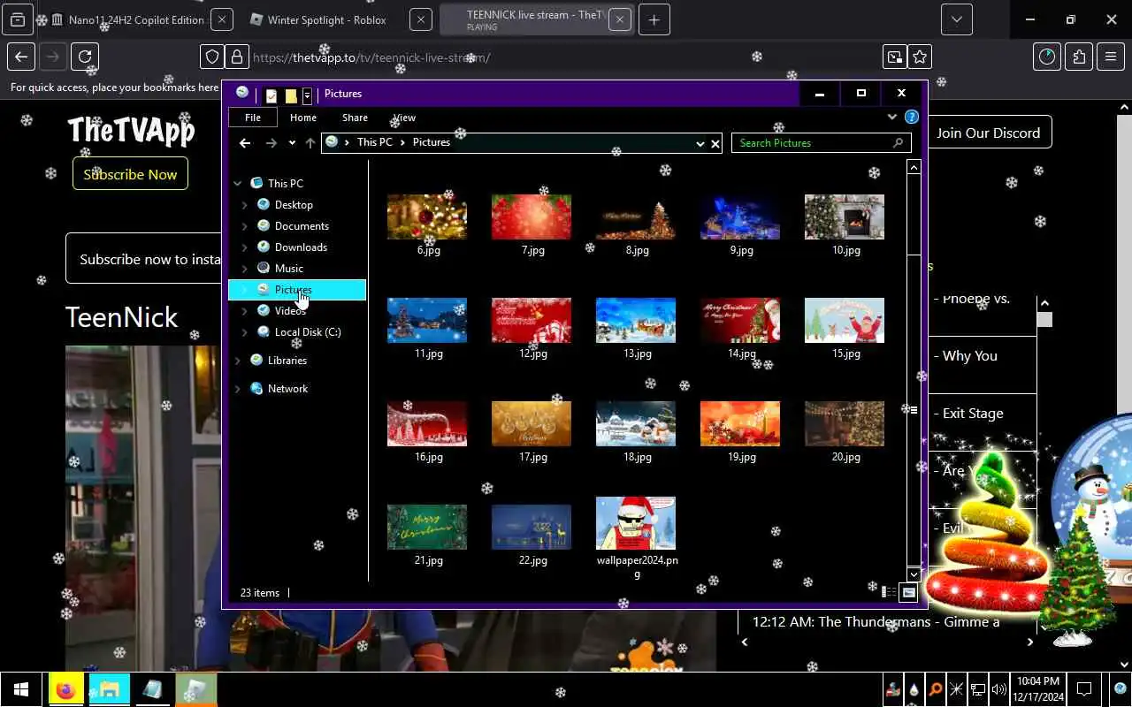Expand the Documents tree node
This screenshot has width=1132, height=707.
pos(245,226)
